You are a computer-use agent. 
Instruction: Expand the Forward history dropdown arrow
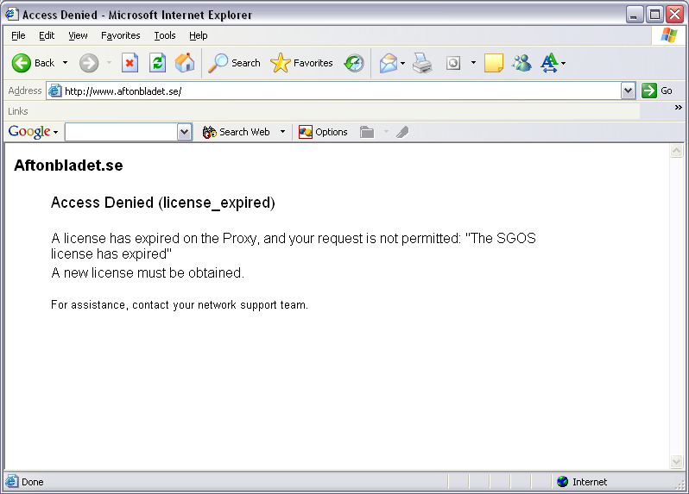pos(109,63)
